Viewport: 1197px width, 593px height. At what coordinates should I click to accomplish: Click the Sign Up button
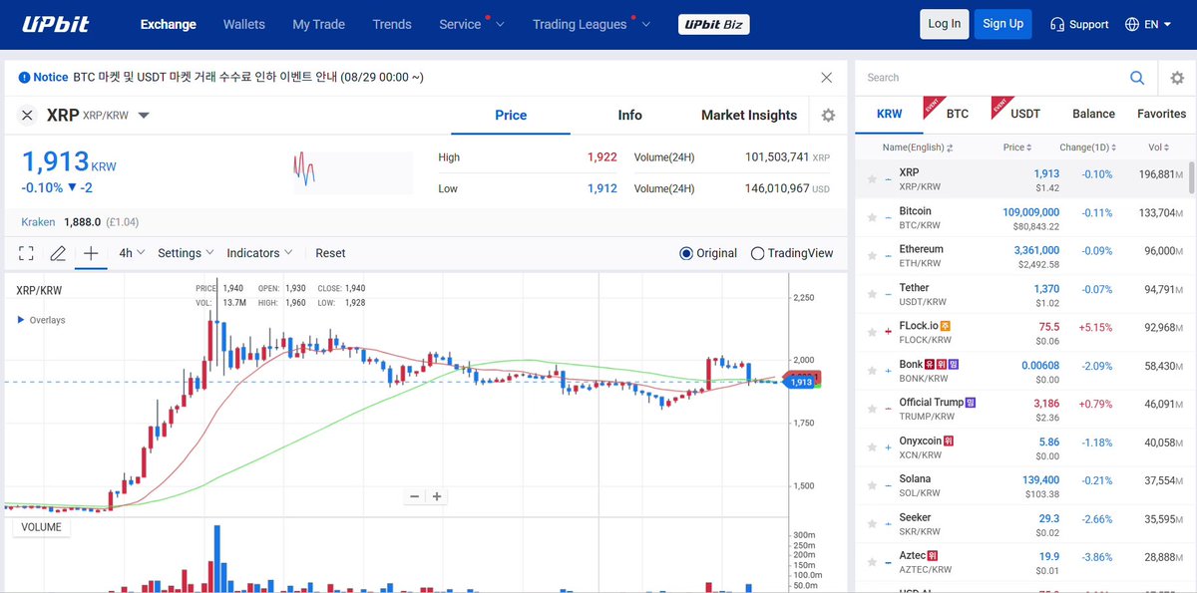1002,24
